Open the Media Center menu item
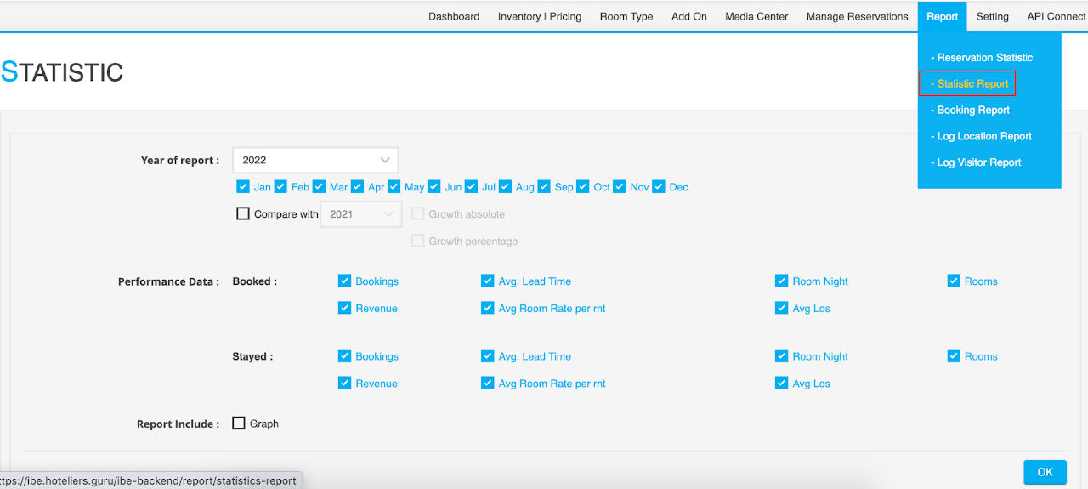 [756, 16]
